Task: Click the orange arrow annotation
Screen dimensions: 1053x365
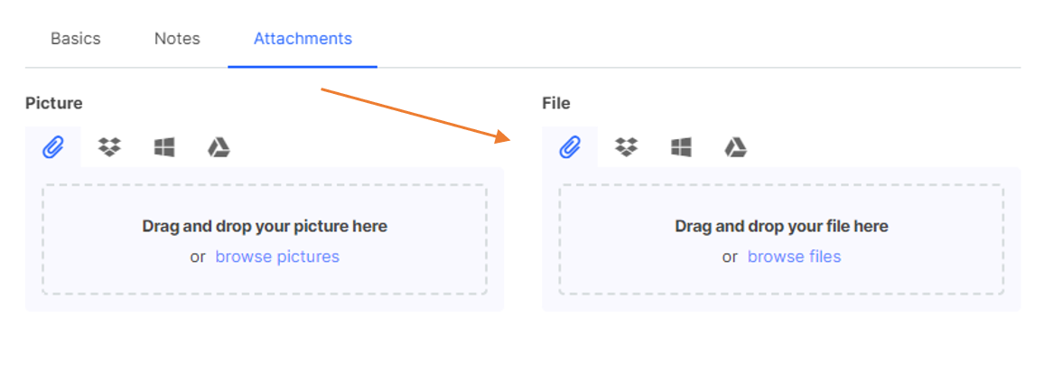Action: pyautogui.click(x=416, y=116)
